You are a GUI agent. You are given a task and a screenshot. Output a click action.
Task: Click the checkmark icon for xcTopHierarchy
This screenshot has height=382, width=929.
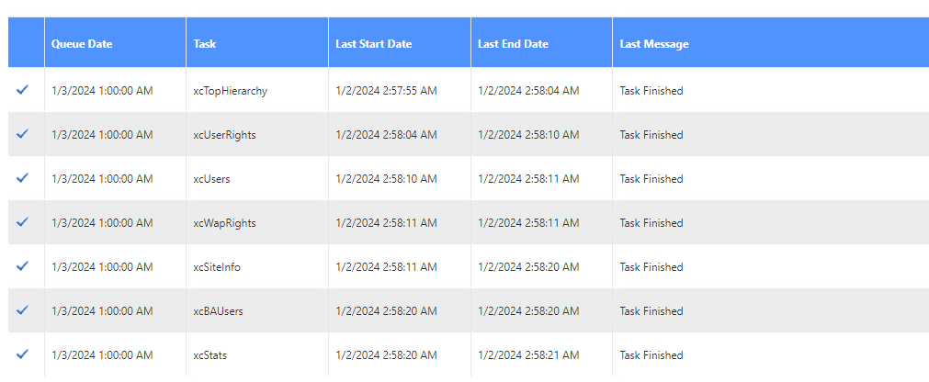[x=23, y=90]
